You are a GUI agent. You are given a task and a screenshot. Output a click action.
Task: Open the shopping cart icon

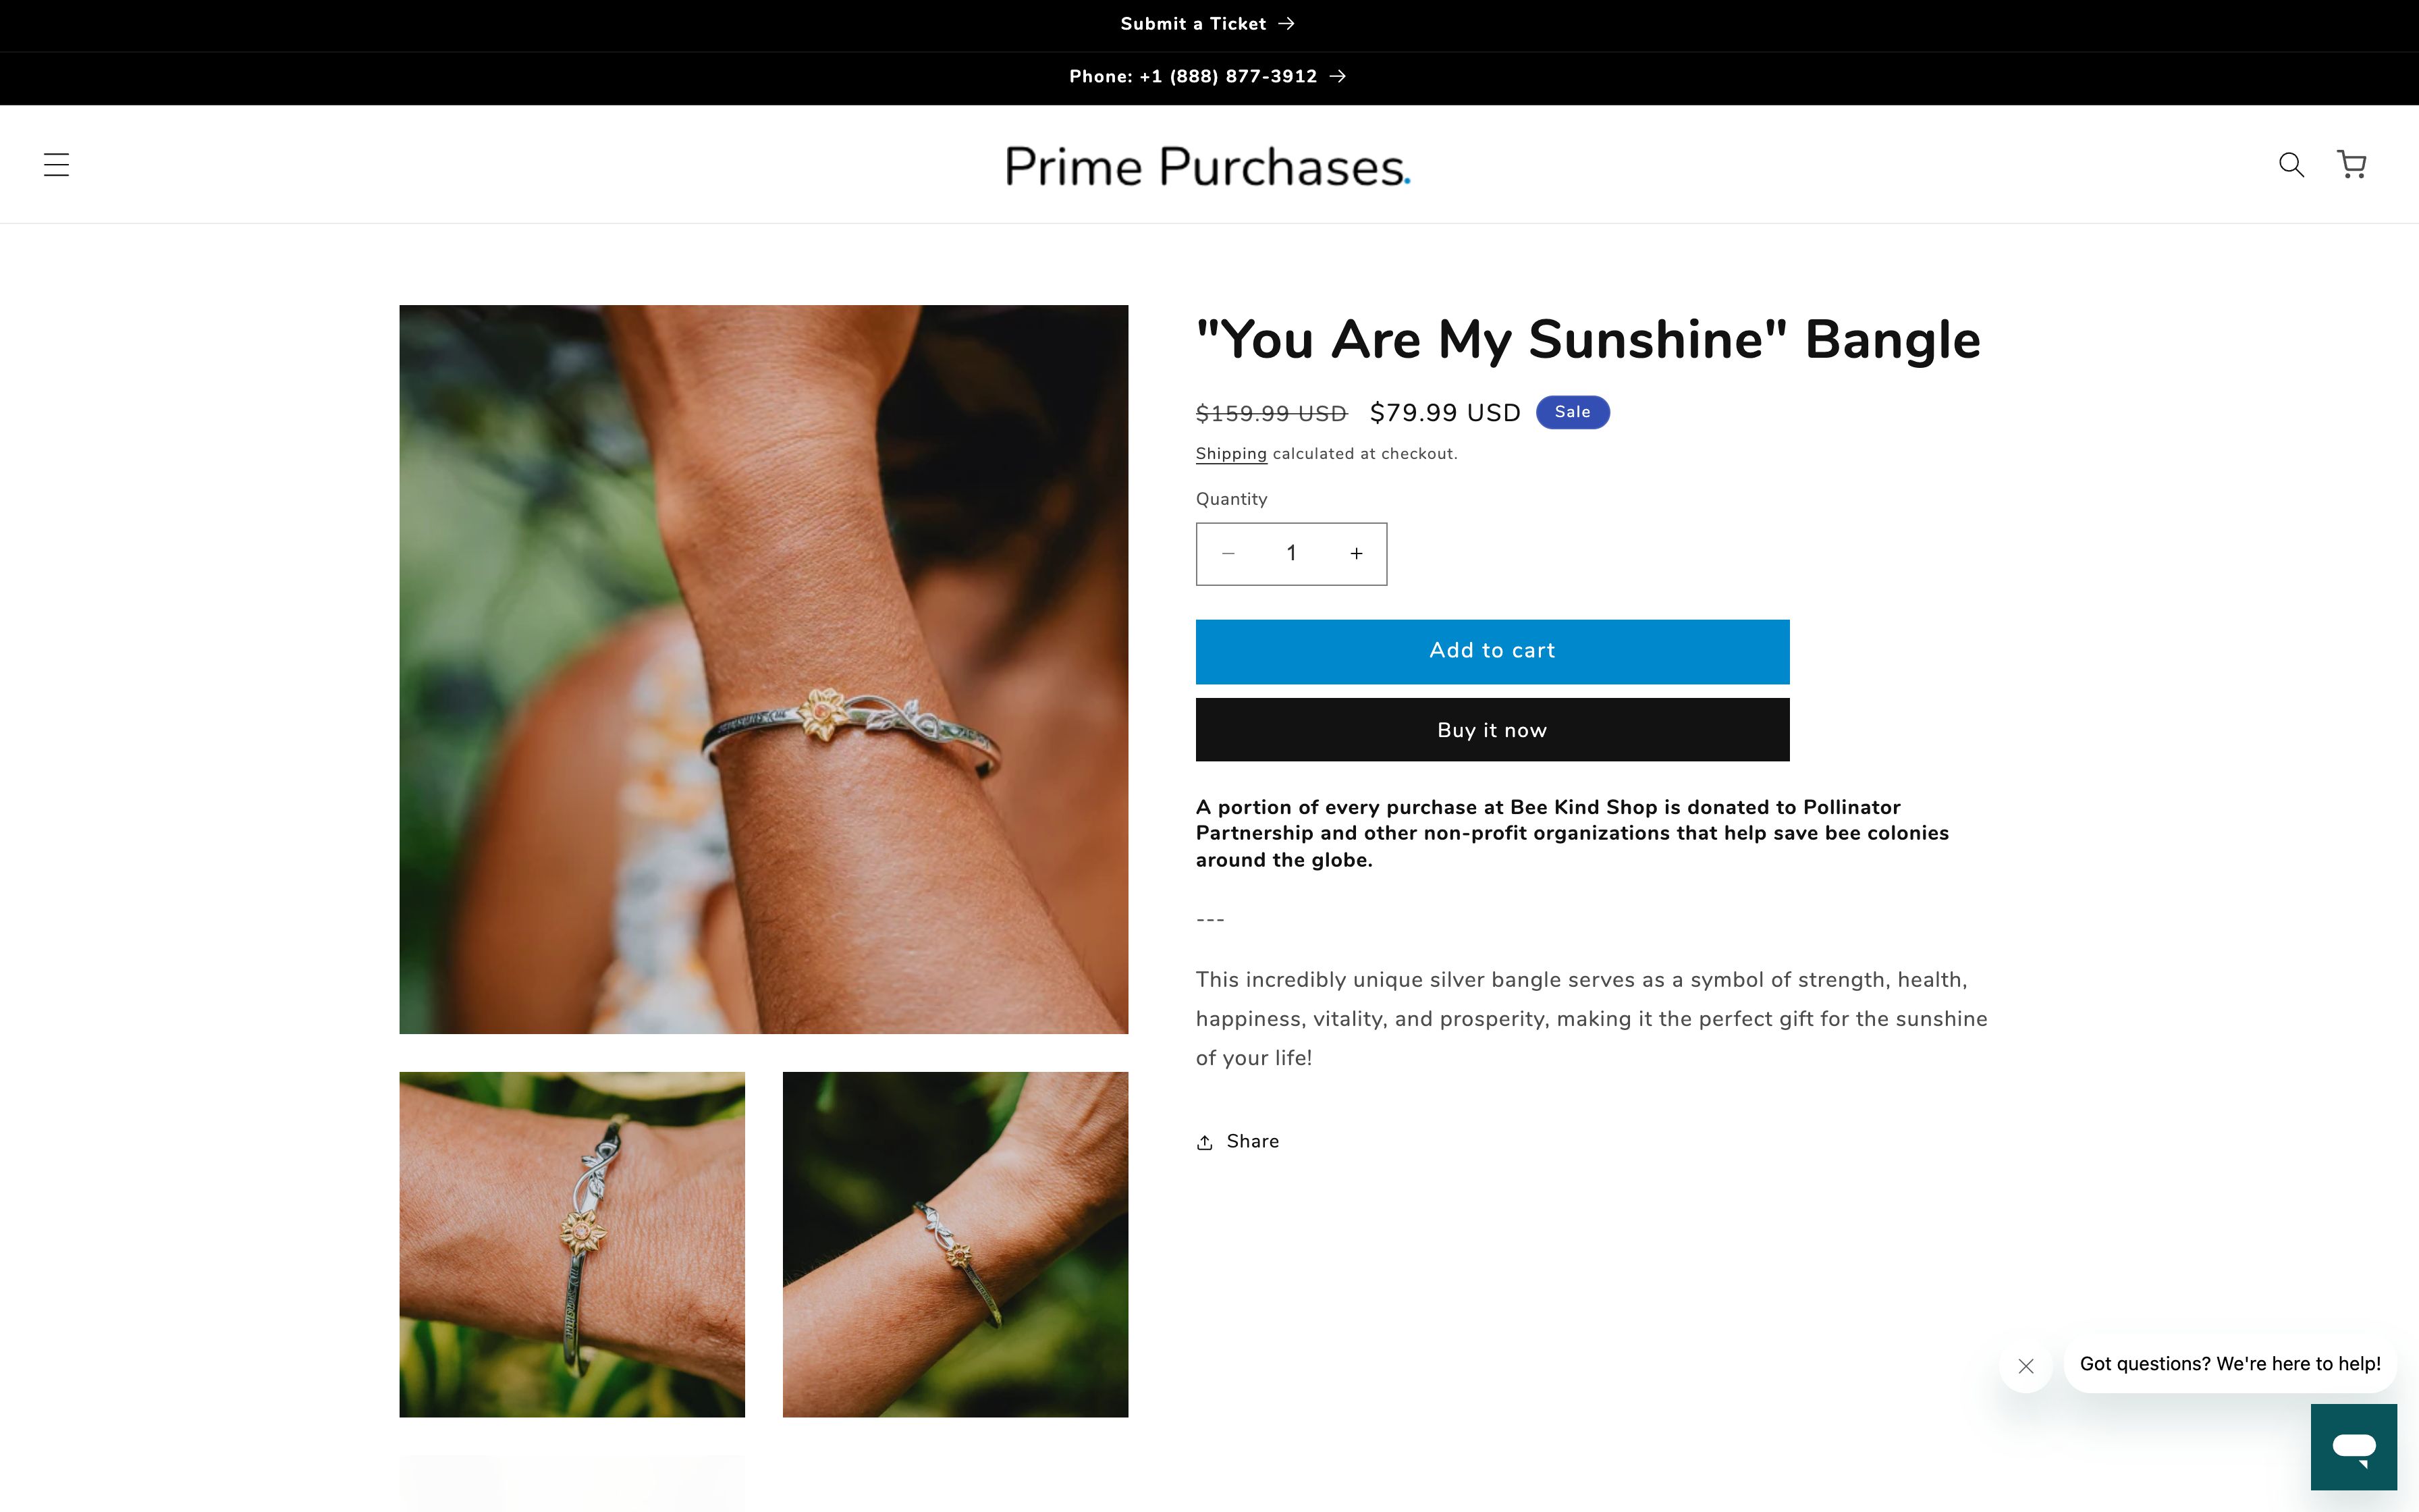tap(2351, 164)
